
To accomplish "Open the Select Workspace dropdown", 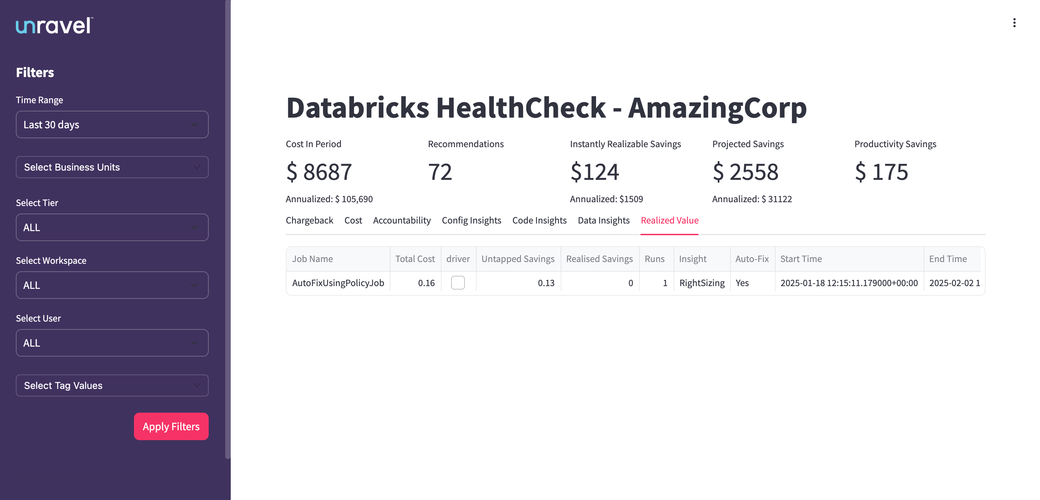I will click(112, 285).
